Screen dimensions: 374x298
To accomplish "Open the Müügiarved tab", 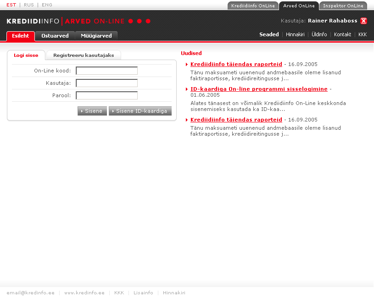I will click(x=96, y=36).
